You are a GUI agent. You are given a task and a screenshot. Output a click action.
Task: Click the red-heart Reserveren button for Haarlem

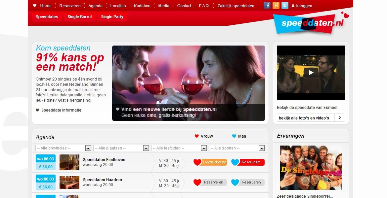click(210, 182)
